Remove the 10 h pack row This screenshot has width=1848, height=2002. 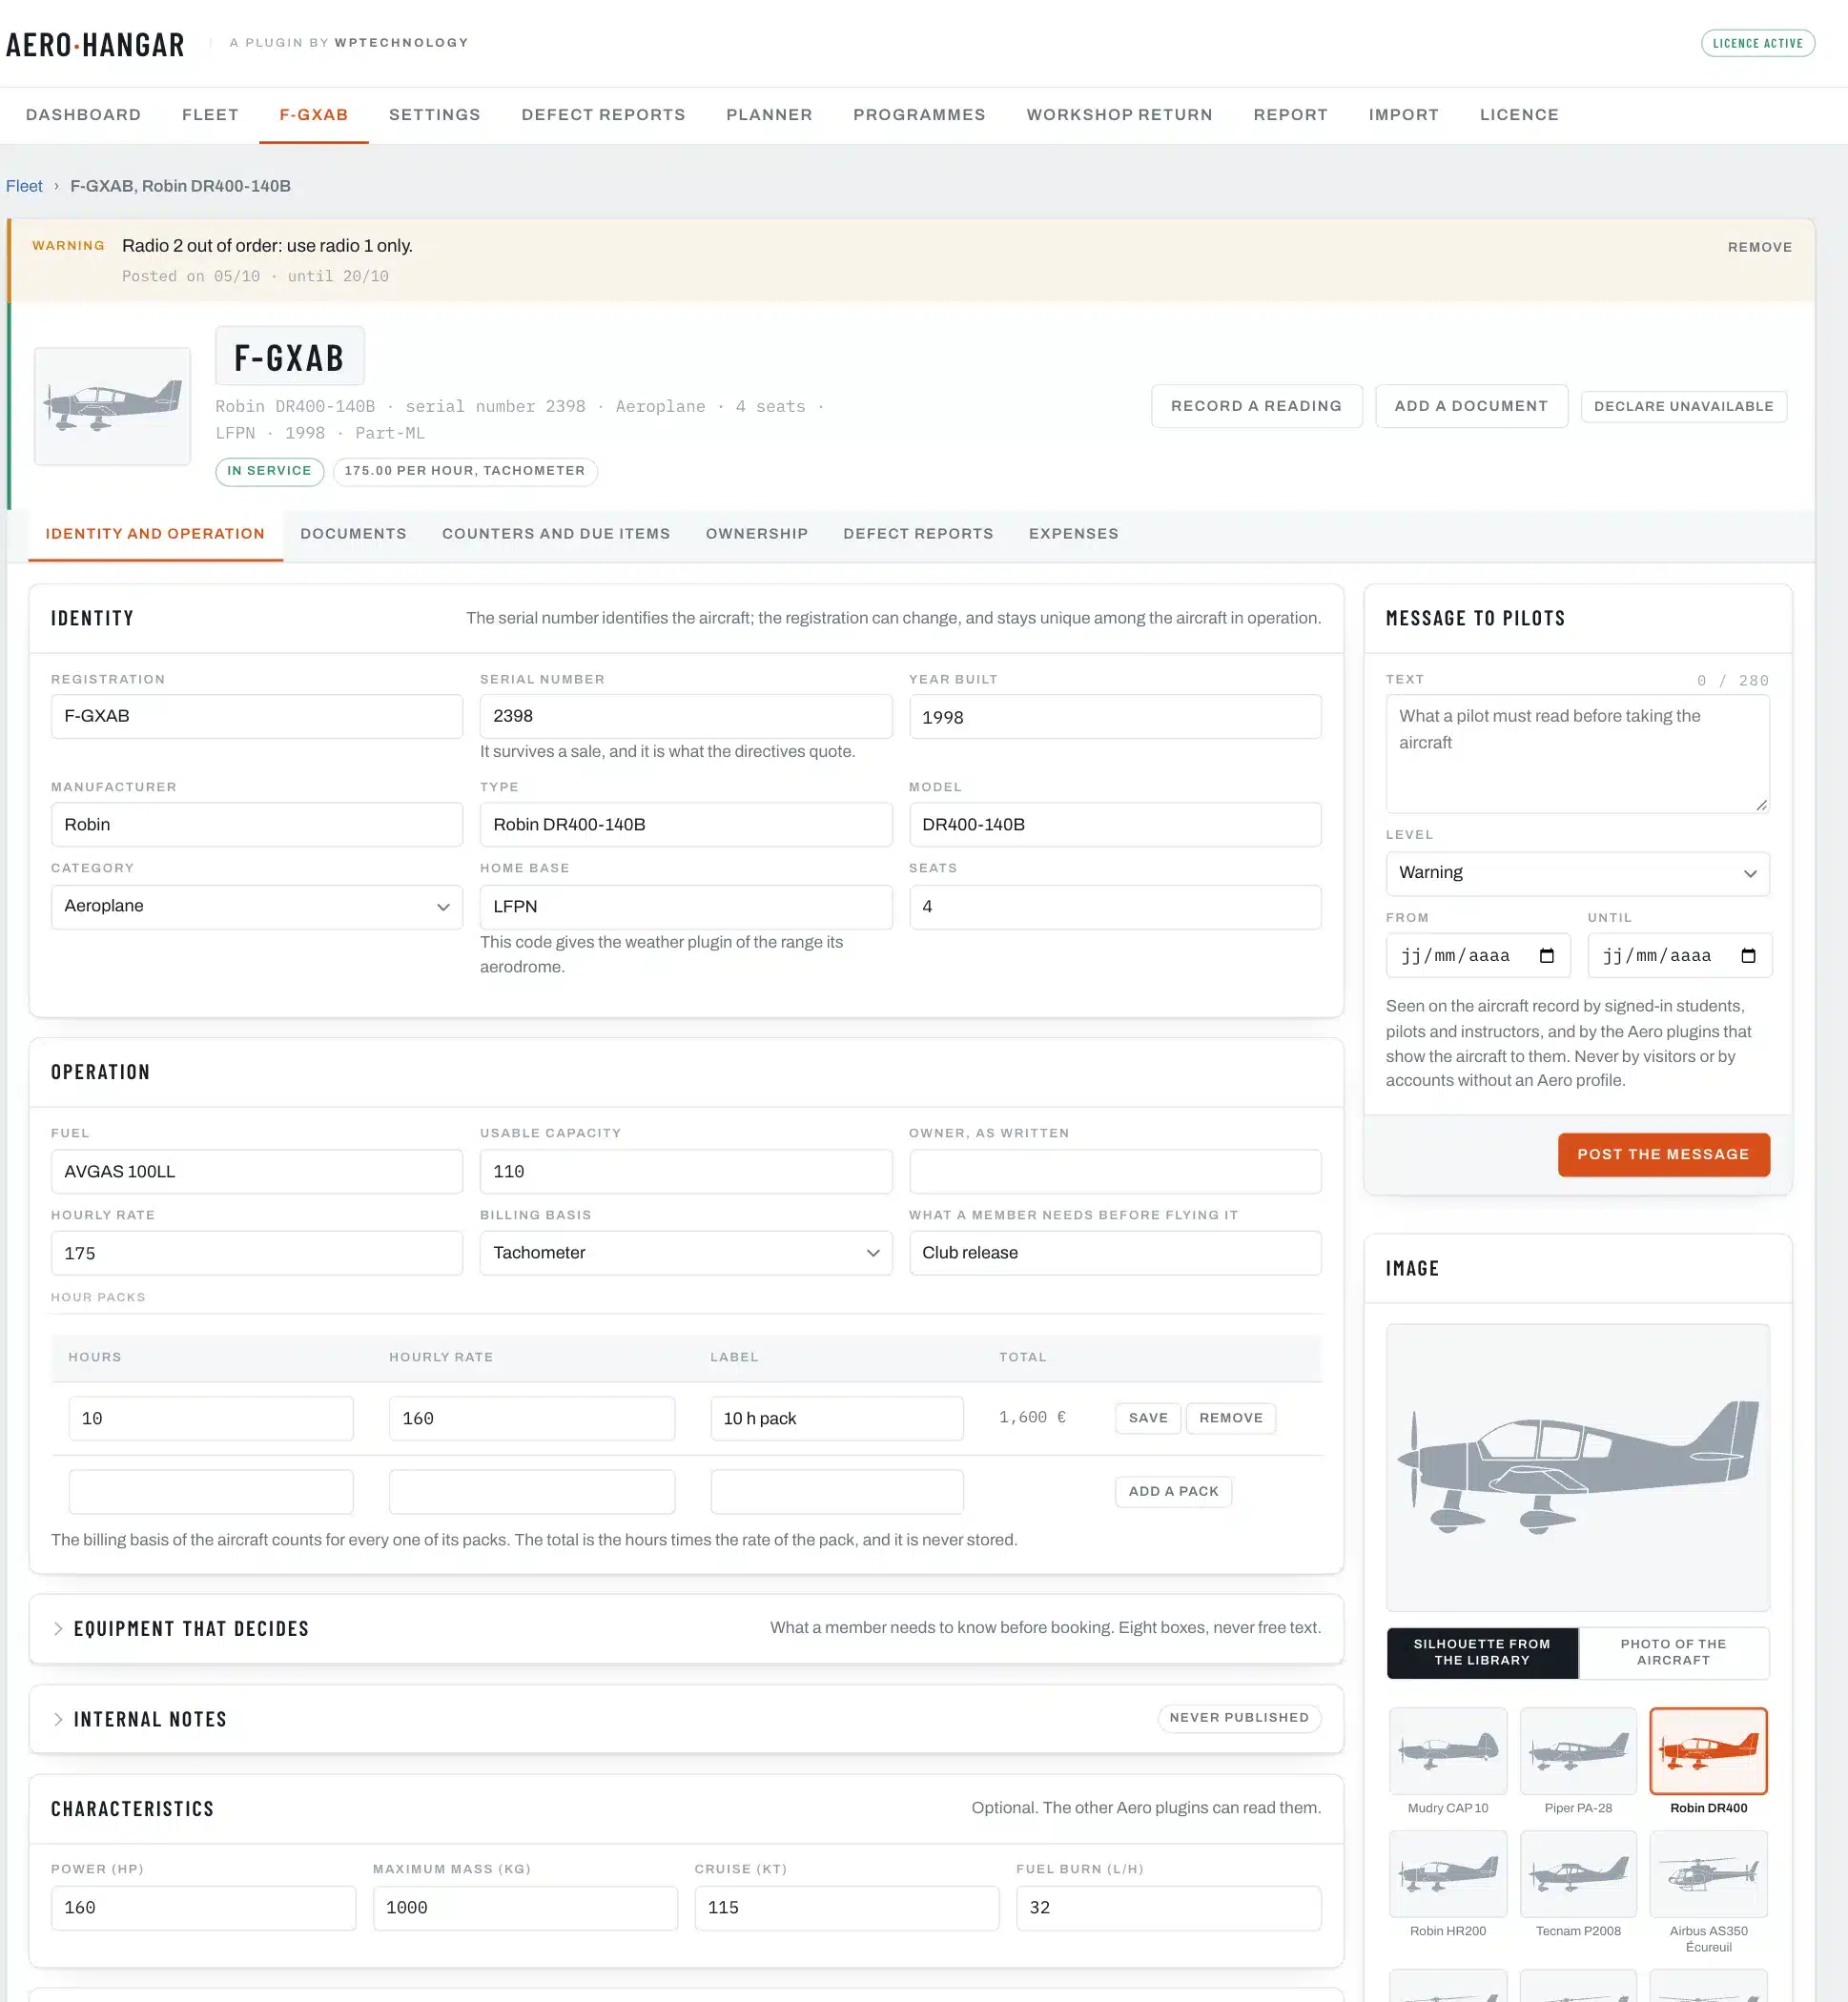click(x=1230, y=1418)
